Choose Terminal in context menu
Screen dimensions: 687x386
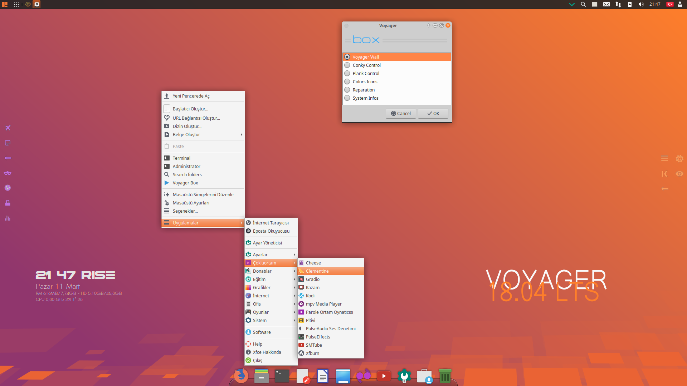[x=203, y=158]
